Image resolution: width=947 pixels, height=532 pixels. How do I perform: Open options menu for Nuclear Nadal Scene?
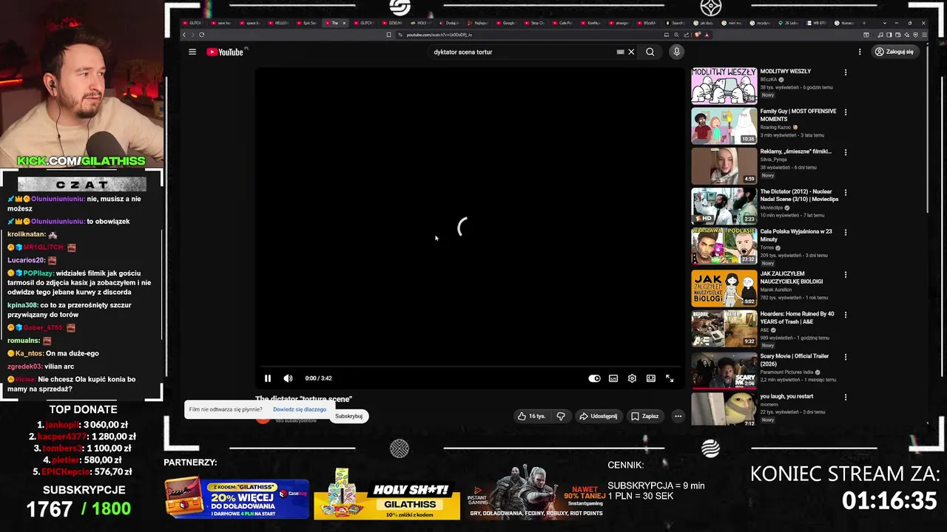(846, 192)
